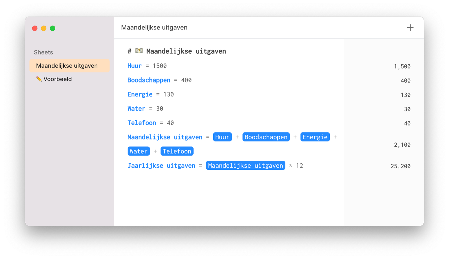Click the 1,500 result for Huur

coord(402,67)
